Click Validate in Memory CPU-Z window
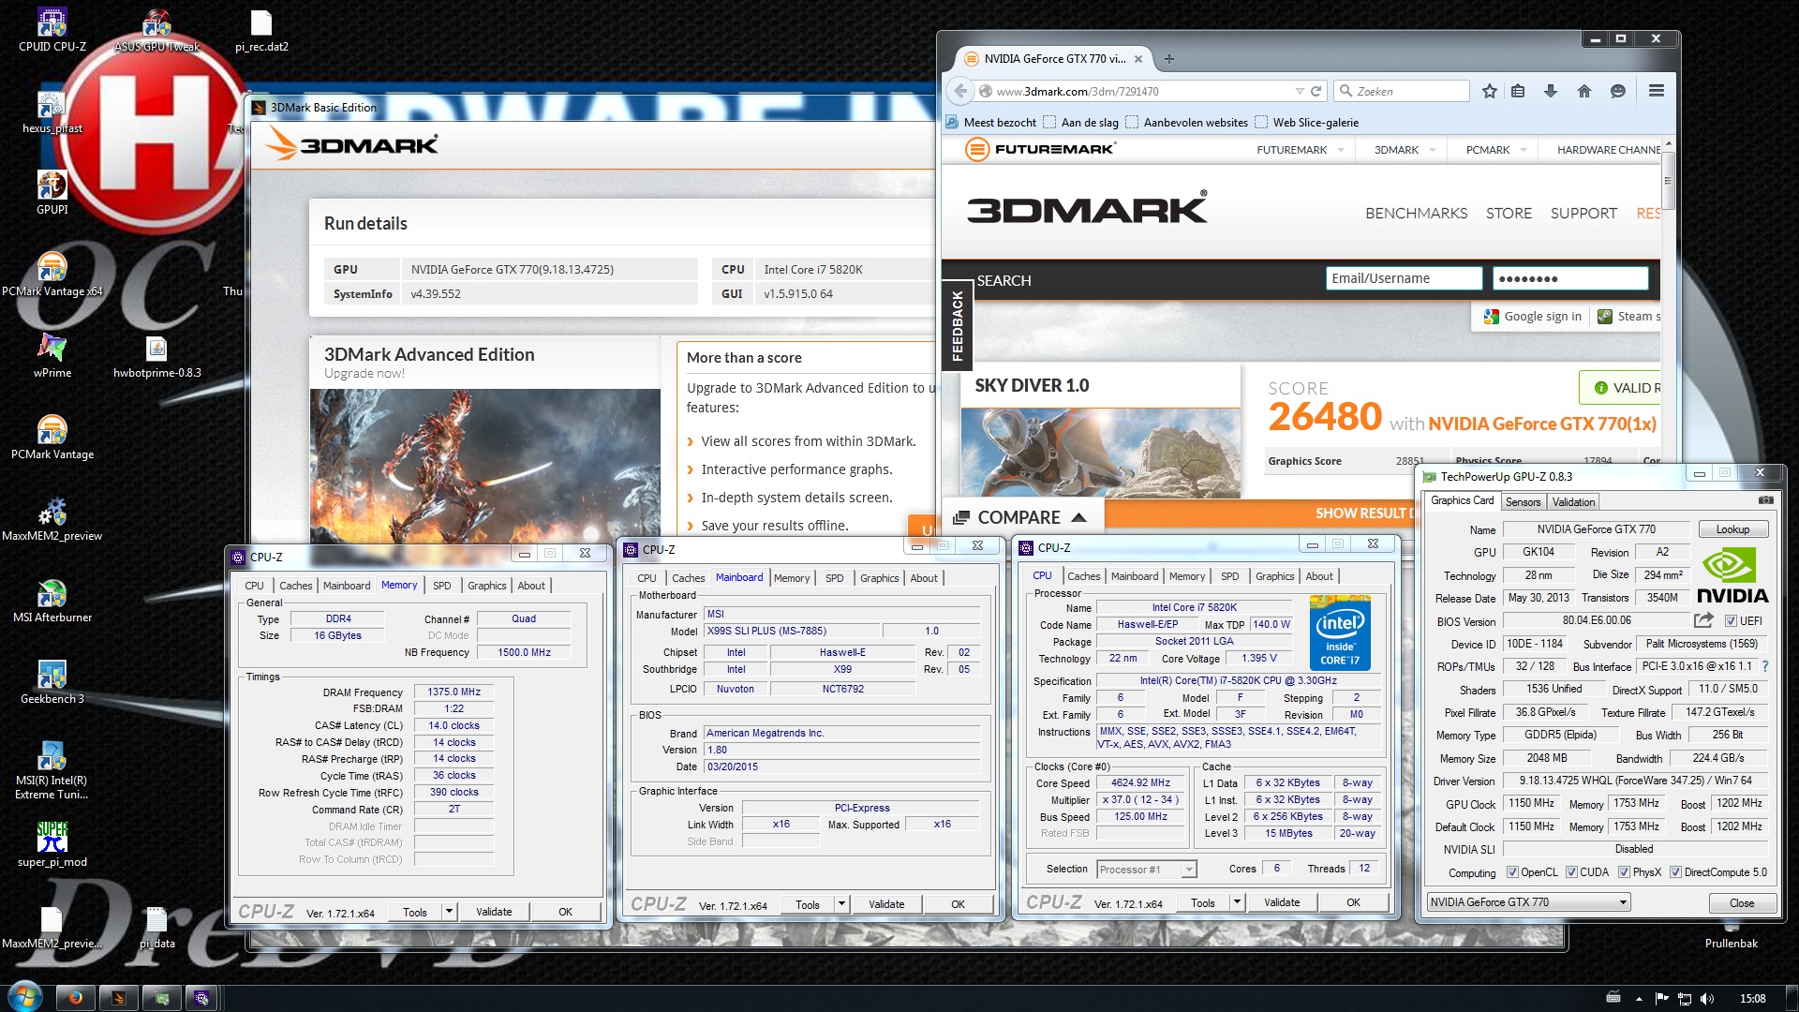This screenshot has width=1799, height=1012. click(x=494, y=912)
